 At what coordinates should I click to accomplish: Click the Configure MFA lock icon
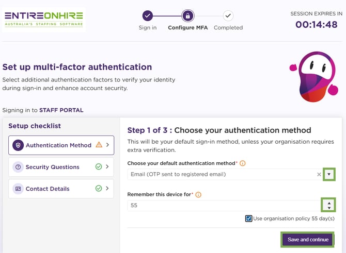(187, 15)
